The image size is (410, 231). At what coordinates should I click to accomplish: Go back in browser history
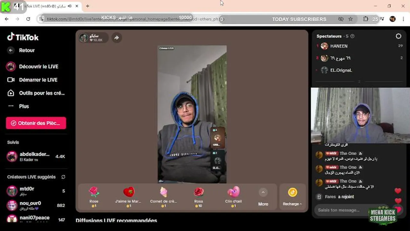(x=7, y=19)
